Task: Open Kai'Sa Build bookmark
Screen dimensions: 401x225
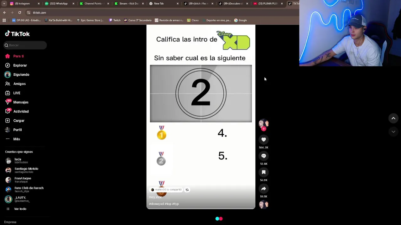Action: [58, 20]
